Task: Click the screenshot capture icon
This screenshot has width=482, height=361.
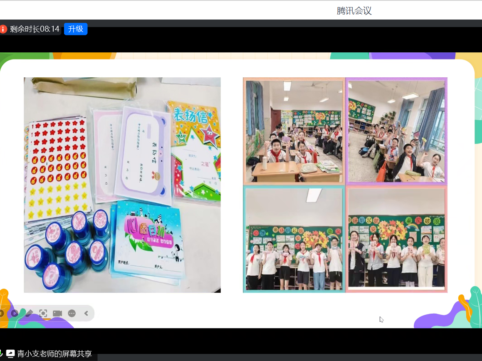Action: click(x=43, y=313)
